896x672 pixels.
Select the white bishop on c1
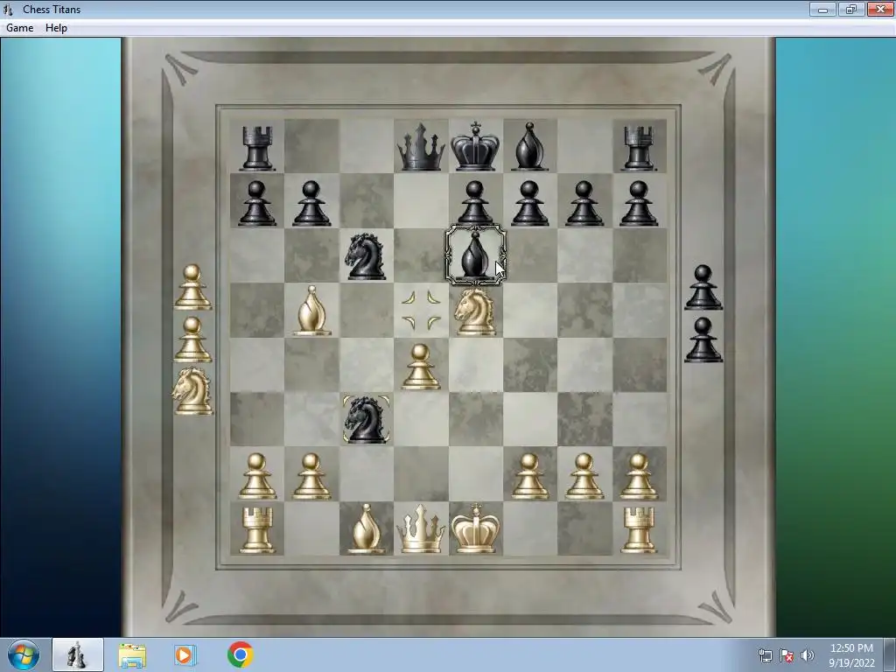point(366,528)
